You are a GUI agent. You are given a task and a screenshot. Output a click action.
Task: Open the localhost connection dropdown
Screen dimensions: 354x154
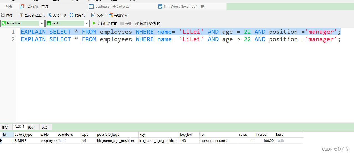point(42,23)
